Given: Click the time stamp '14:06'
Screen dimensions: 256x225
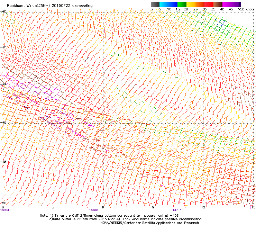Looking at the screenshot, I should (177, 210).
